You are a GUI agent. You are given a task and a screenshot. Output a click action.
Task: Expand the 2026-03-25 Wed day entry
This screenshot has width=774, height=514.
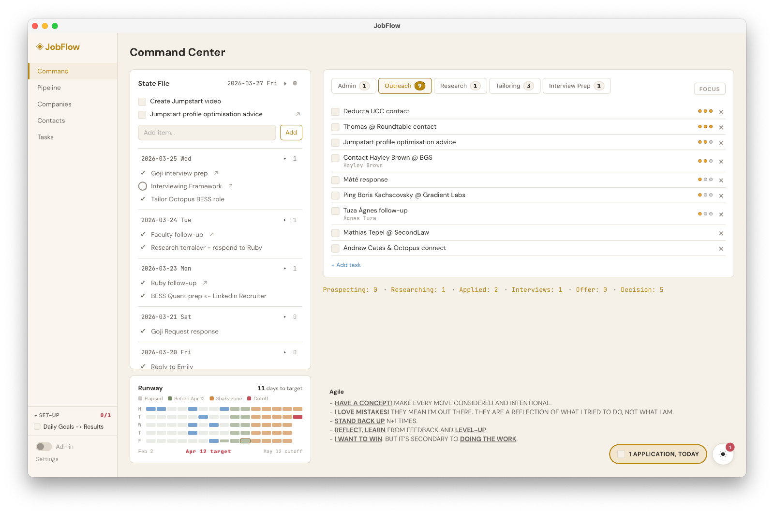(285, 159)
